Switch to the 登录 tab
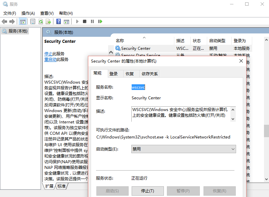The image size is (269, 197). click(114, 74)
